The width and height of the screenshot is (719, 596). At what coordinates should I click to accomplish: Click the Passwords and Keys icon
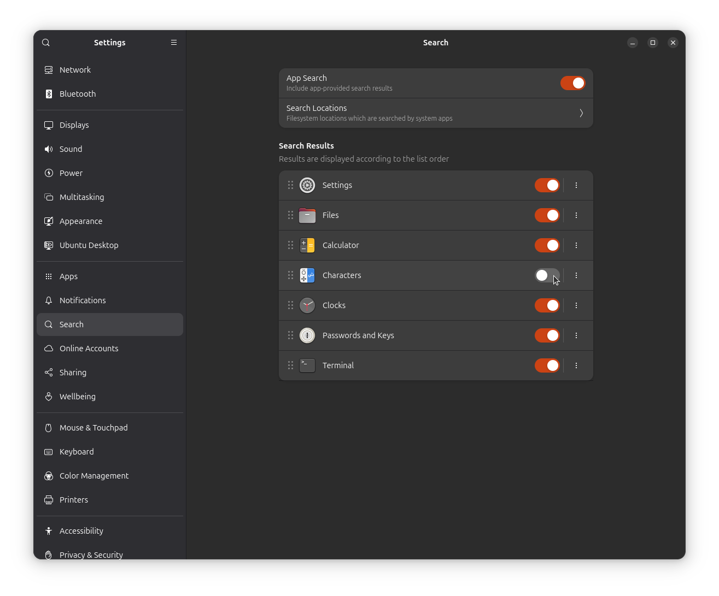click(307, 335)
